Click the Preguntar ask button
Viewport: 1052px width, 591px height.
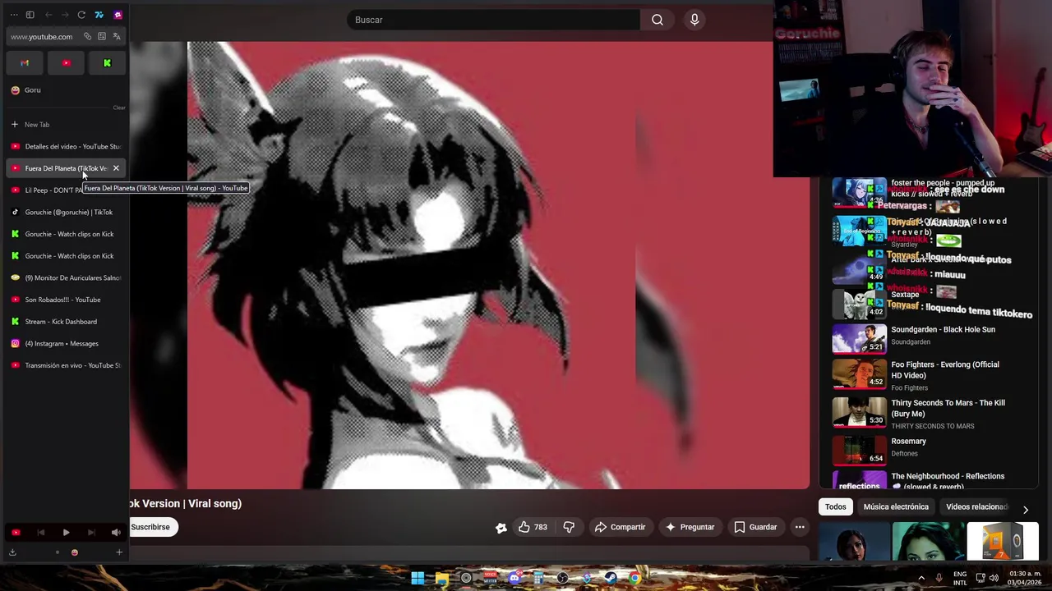click(x=690, y=527)
